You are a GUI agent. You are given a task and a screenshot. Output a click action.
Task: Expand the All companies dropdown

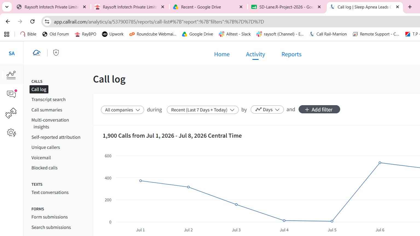[x=122, y=110]
